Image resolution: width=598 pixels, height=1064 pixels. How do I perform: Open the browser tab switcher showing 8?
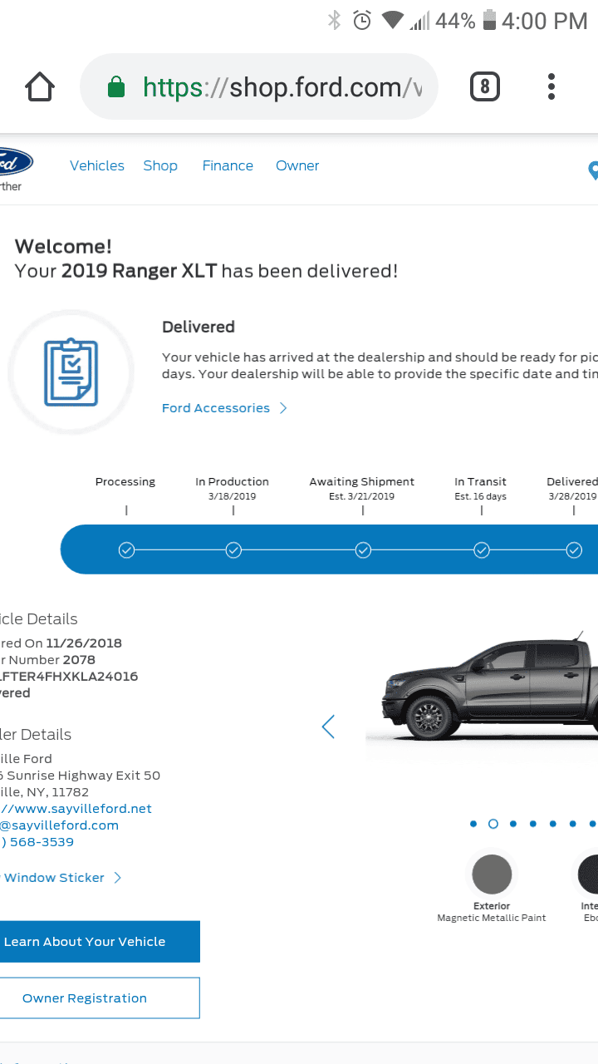click(x=485, y=86)
